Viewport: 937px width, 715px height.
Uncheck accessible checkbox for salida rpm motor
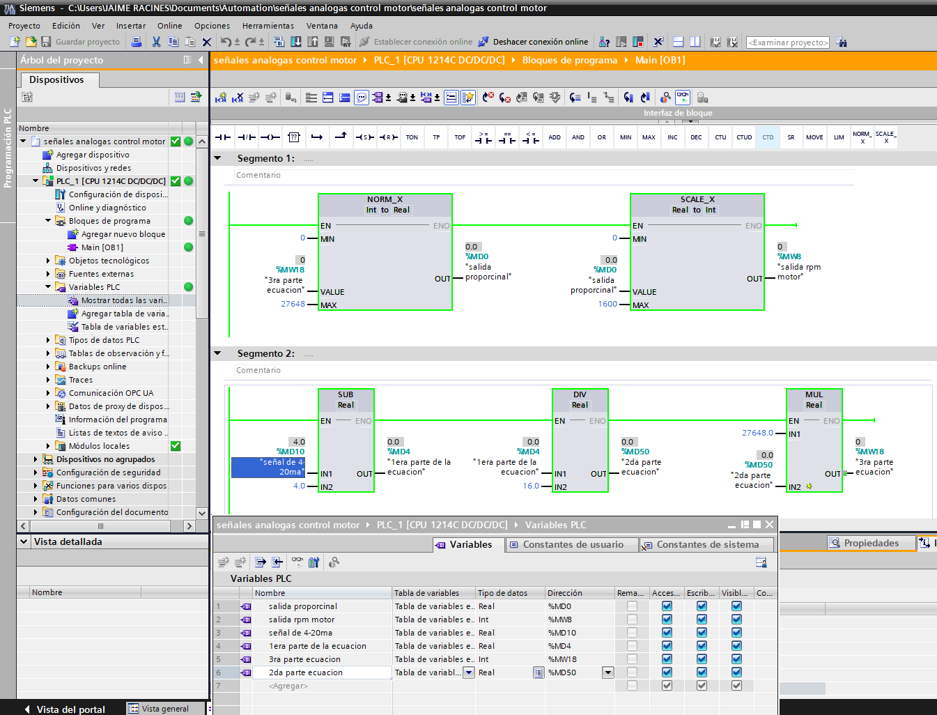pos(667,620)
